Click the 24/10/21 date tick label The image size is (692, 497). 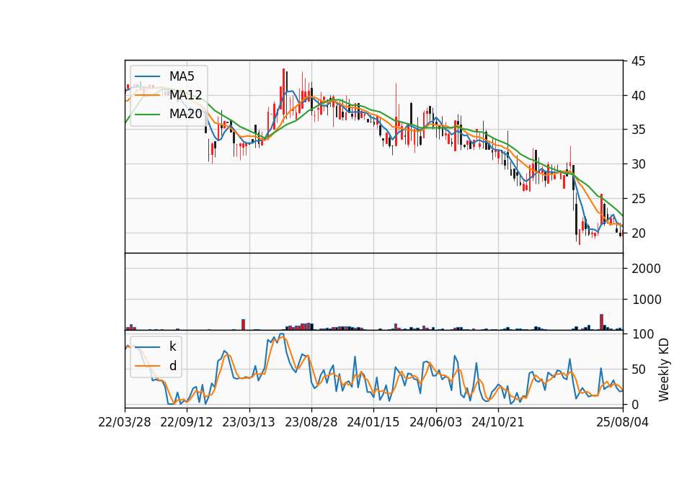(x=498, y=422)
